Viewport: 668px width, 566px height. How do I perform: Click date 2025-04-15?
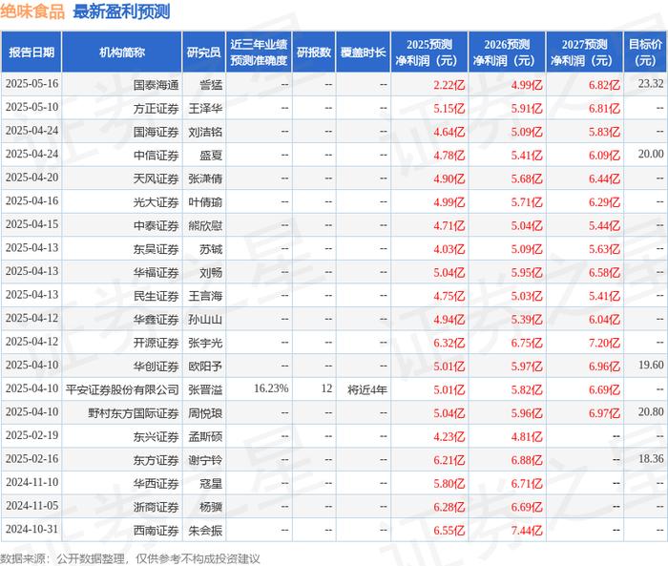(x=31, y=224)
